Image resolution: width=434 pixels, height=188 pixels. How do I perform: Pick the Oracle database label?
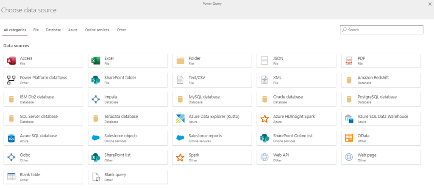tap(288, 97)
